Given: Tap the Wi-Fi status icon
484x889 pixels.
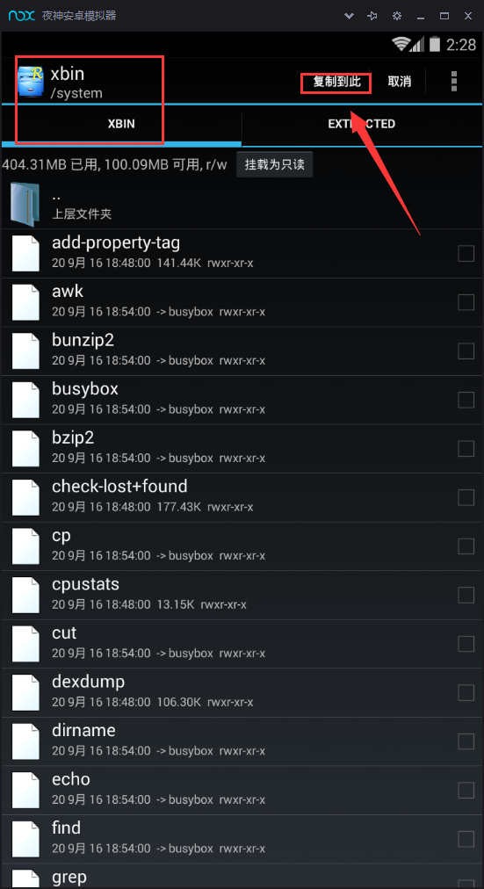Looking at the screenshot, I should (x=401, y=44).
